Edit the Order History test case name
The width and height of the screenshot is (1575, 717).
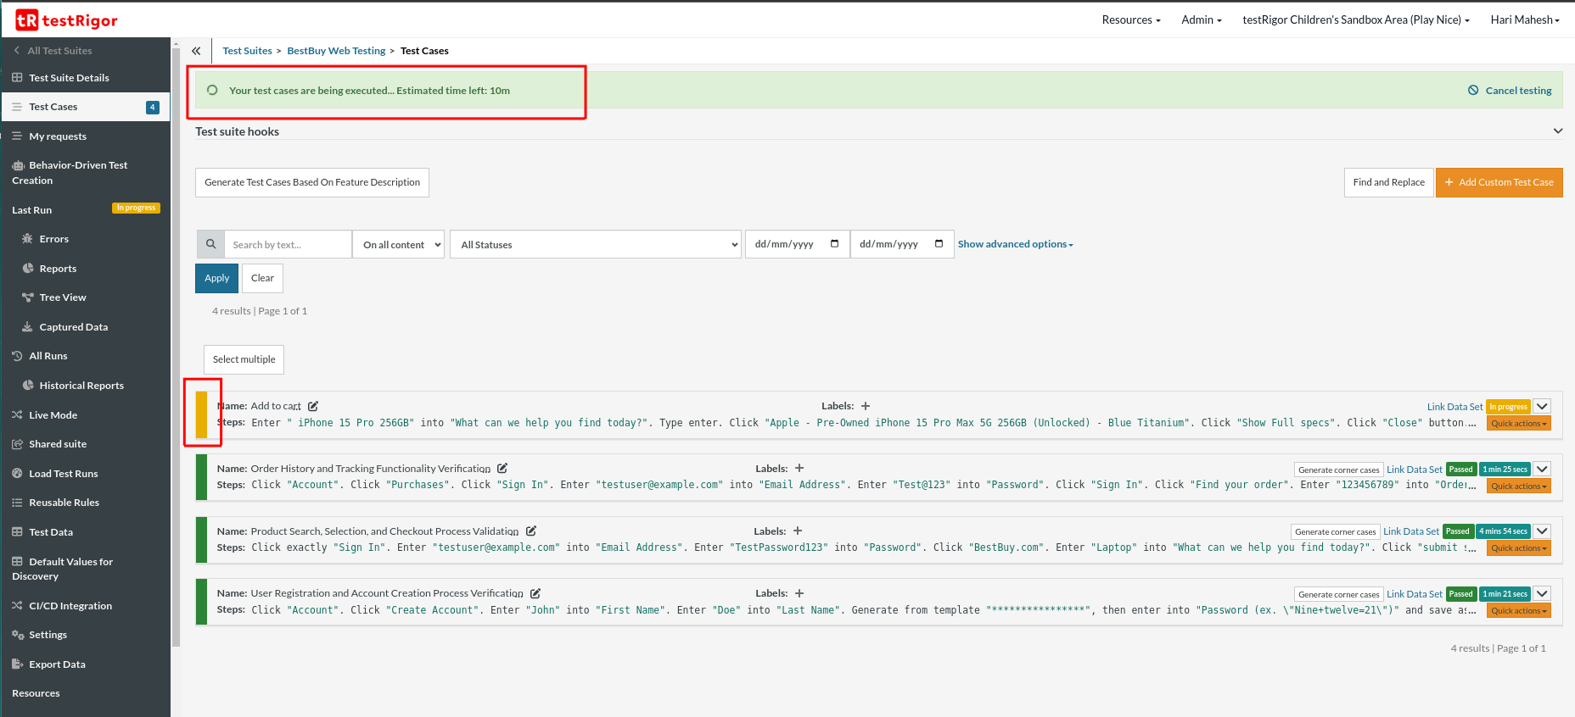[x=502, y=469]
